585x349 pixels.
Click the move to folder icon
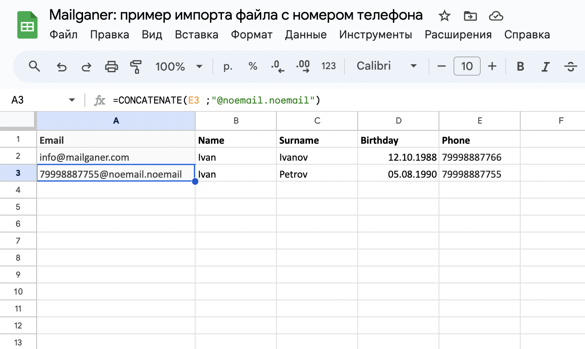tap(470, 17)
